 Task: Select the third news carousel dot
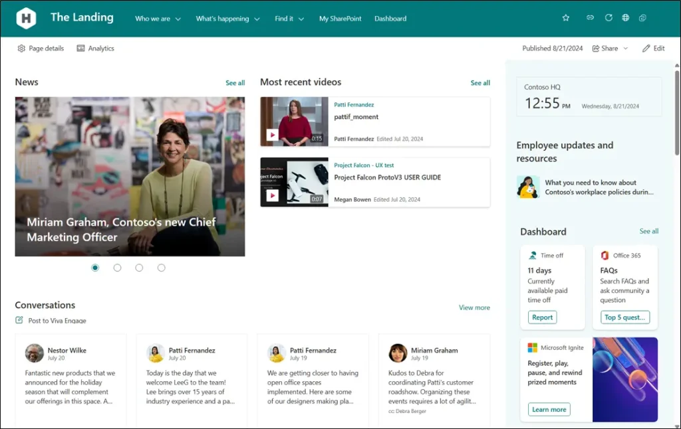tap(139, 268)
